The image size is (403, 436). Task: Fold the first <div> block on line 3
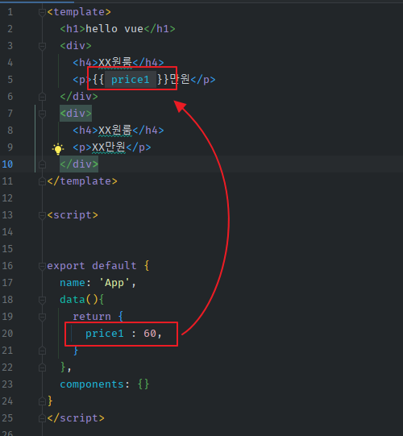pyautogui.click(x=42, y=46)
